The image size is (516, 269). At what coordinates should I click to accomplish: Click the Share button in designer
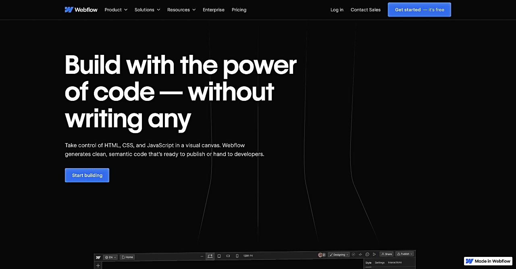click(387, 254)
